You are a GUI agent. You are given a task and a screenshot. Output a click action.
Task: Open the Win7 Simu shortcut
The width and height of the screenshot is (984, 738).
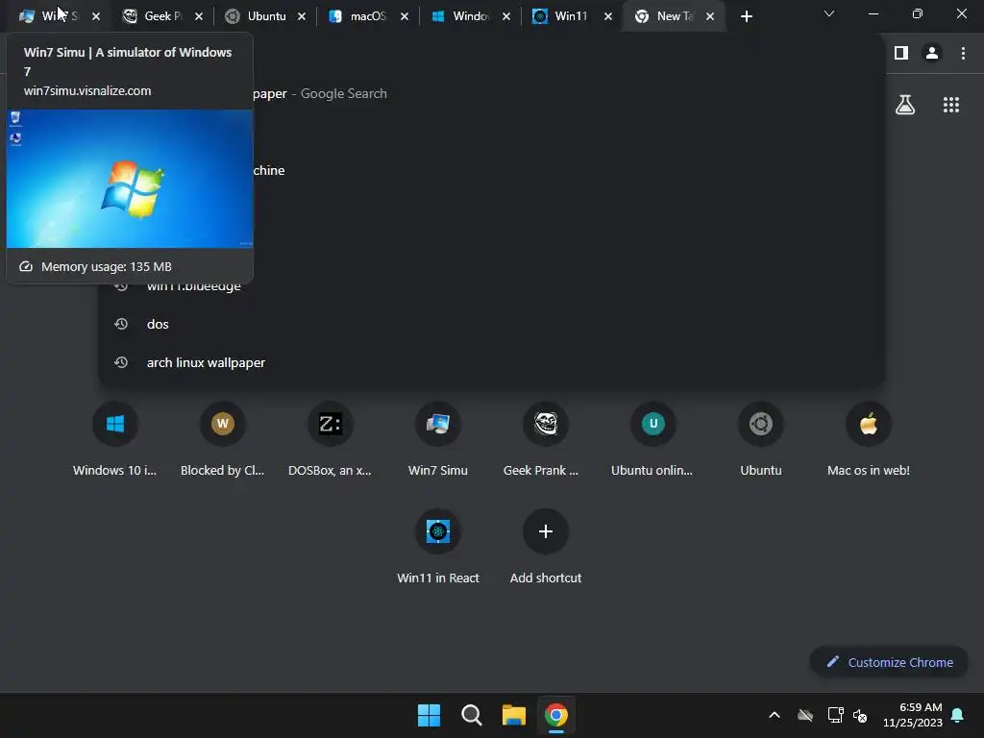tap(438, 440)
